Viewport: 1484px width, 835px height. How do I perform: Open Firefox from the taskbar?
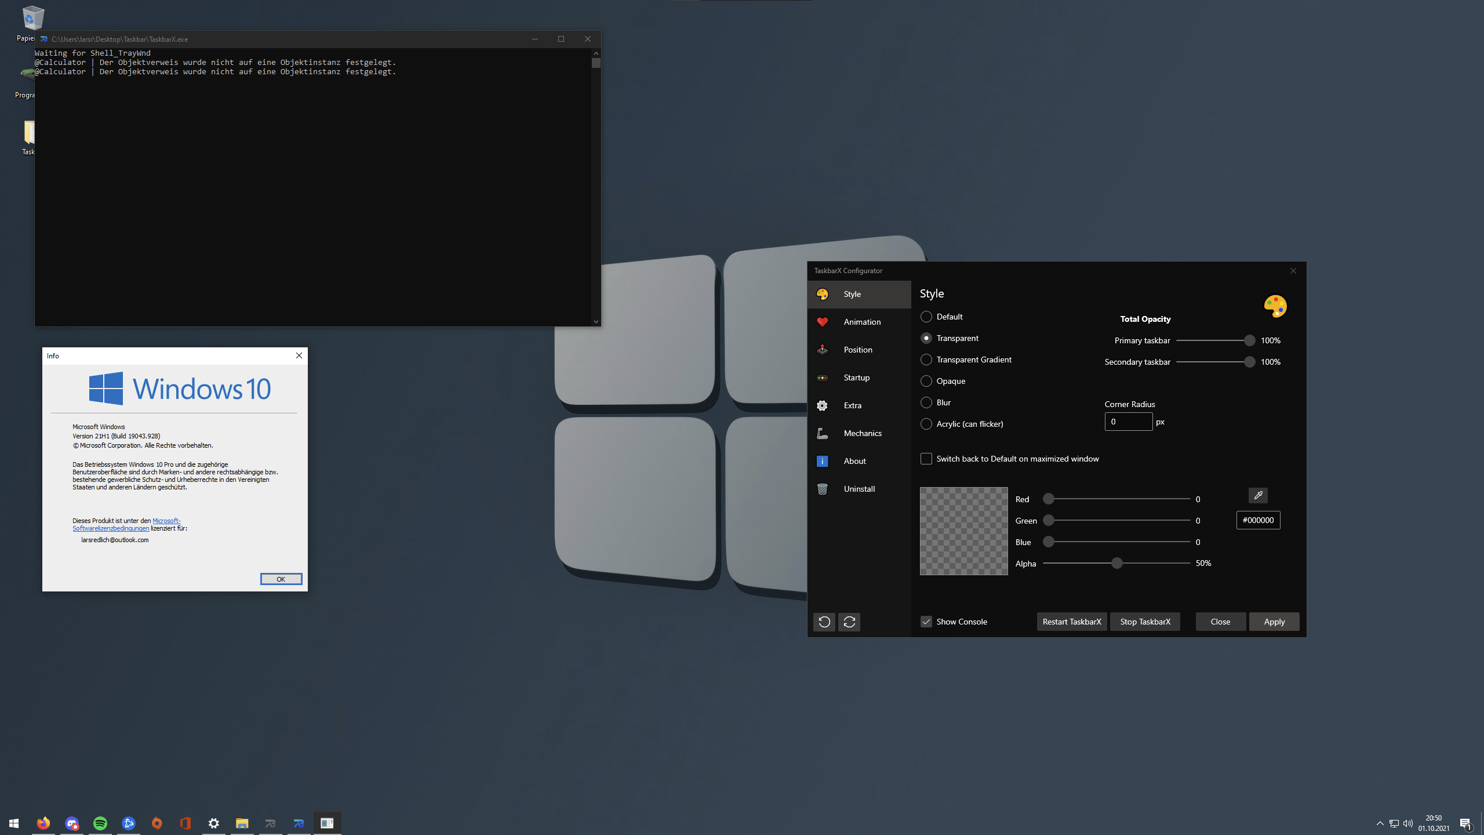43,823
